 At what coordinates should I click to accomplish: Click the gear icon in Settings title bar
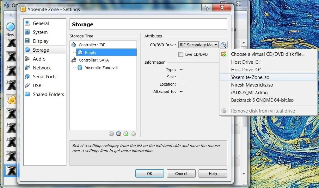(x=23, y=10)
